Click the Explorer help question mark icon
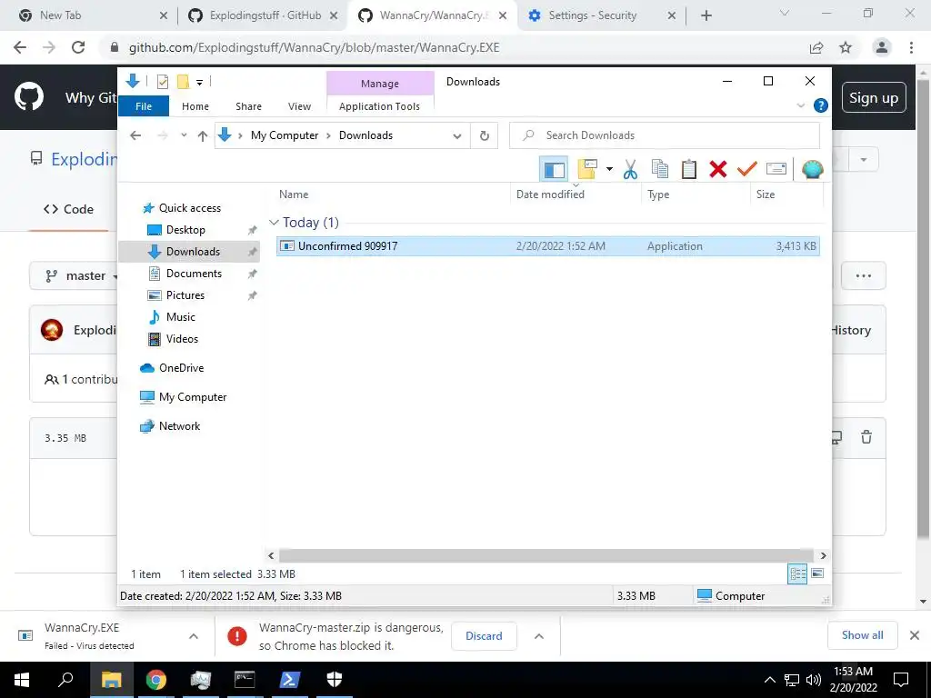931x698 pixels. 821,105
